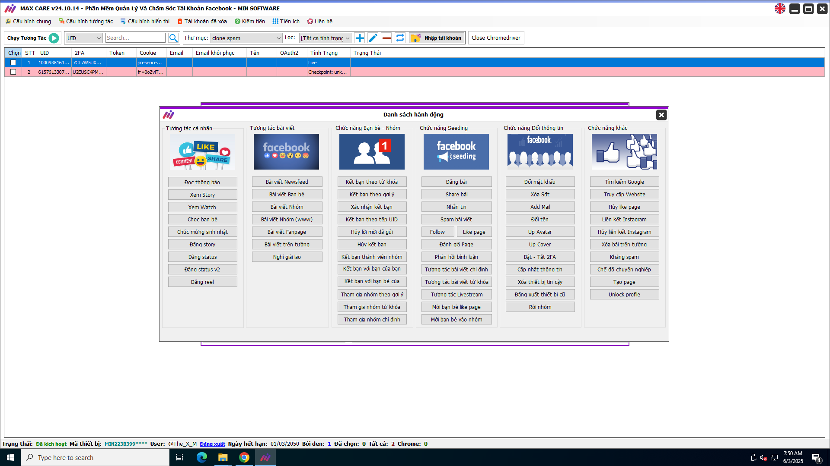Open Microsoft Edge from the taskbar
Screen dimensions: 830x466
(202, 457)
